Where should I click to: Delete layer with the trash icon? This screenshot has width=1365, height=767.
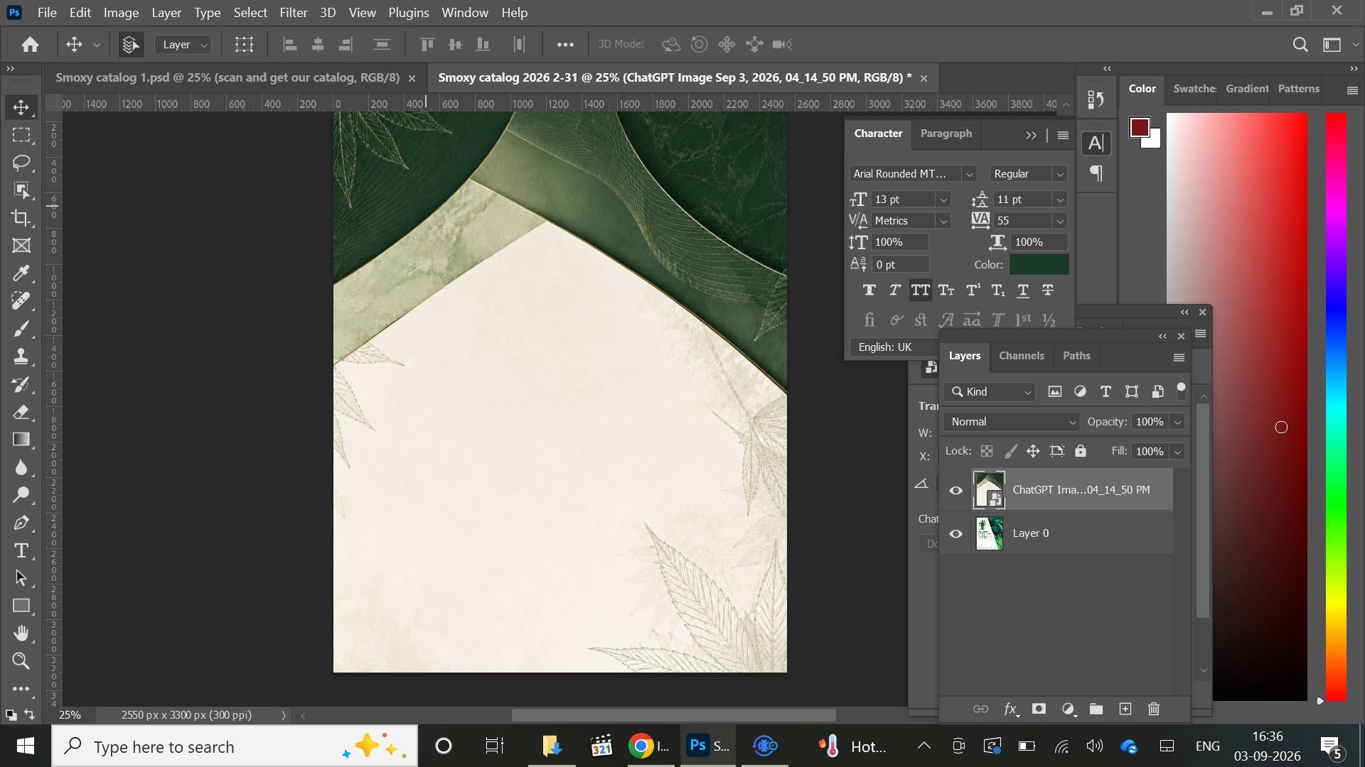click(x=1154, y=709)
